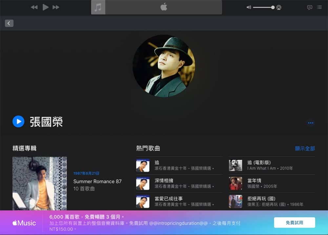328x235 pixels.
Task: Click the 免費試用 button
Action: click(294, 223)
